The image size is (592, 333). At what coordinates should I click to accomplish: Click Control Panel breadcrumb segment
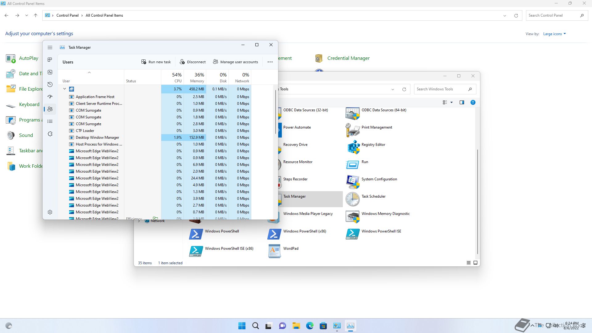tap(68, 15)
